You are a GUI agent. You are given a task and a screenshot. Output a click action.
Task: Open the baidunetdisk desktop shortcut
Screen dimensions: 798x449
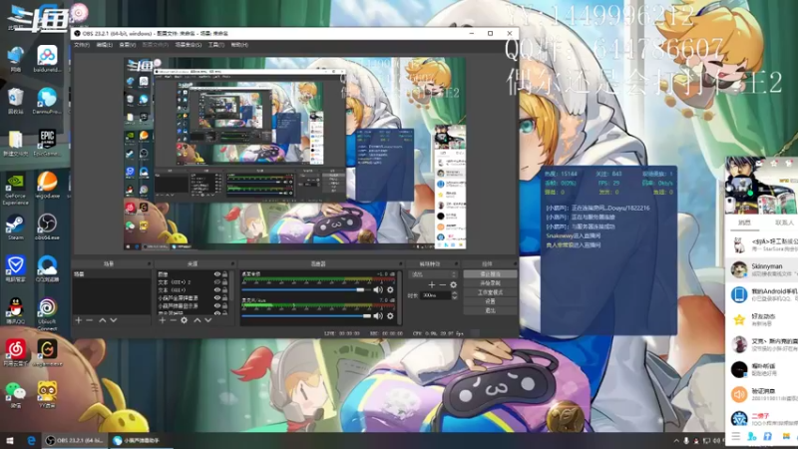click(x=47, y=58)
